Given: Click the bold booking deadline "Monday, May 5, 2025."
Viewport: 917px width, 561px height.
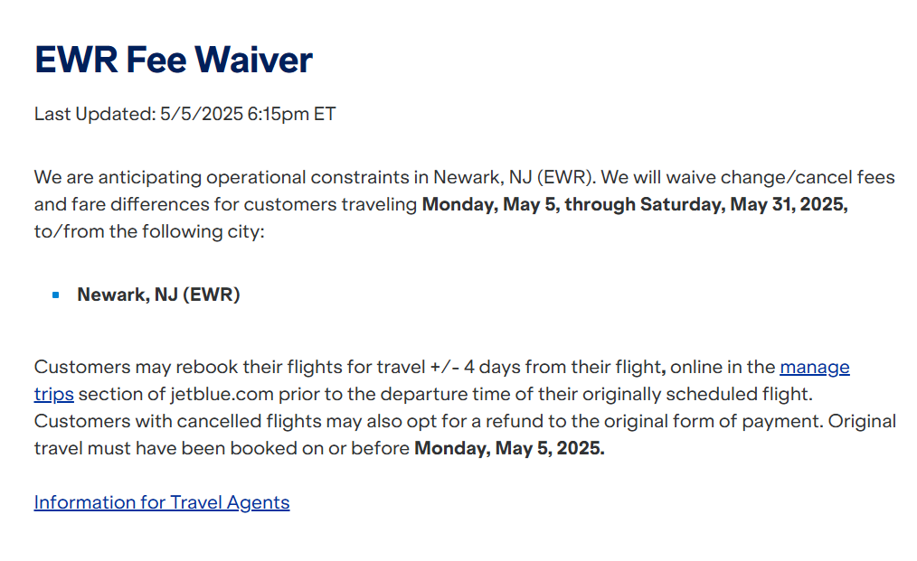Looking at the screenshot, I should [x=509, y=449].
